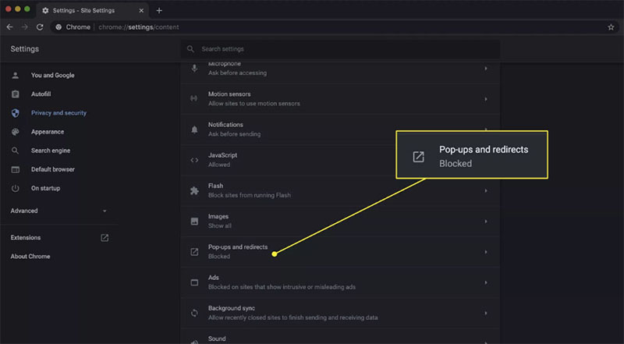Expand the Motion sensors setting arrow
The height and width of the screenshot is (344, 624).
tap(486, 99)
